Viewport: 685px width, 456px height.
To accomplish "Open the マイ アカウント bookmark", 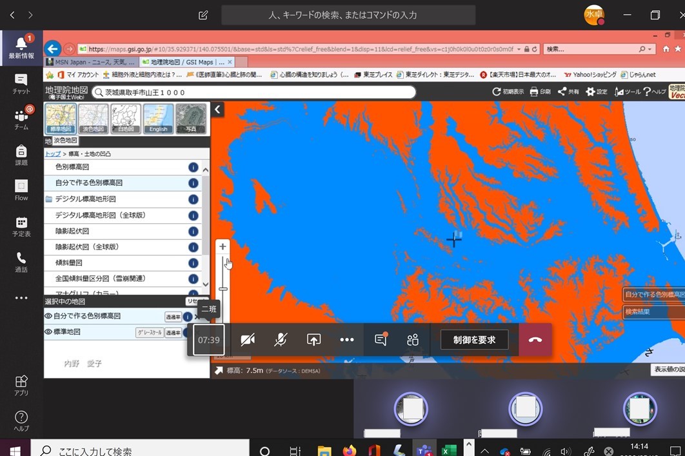I will 79,75.
